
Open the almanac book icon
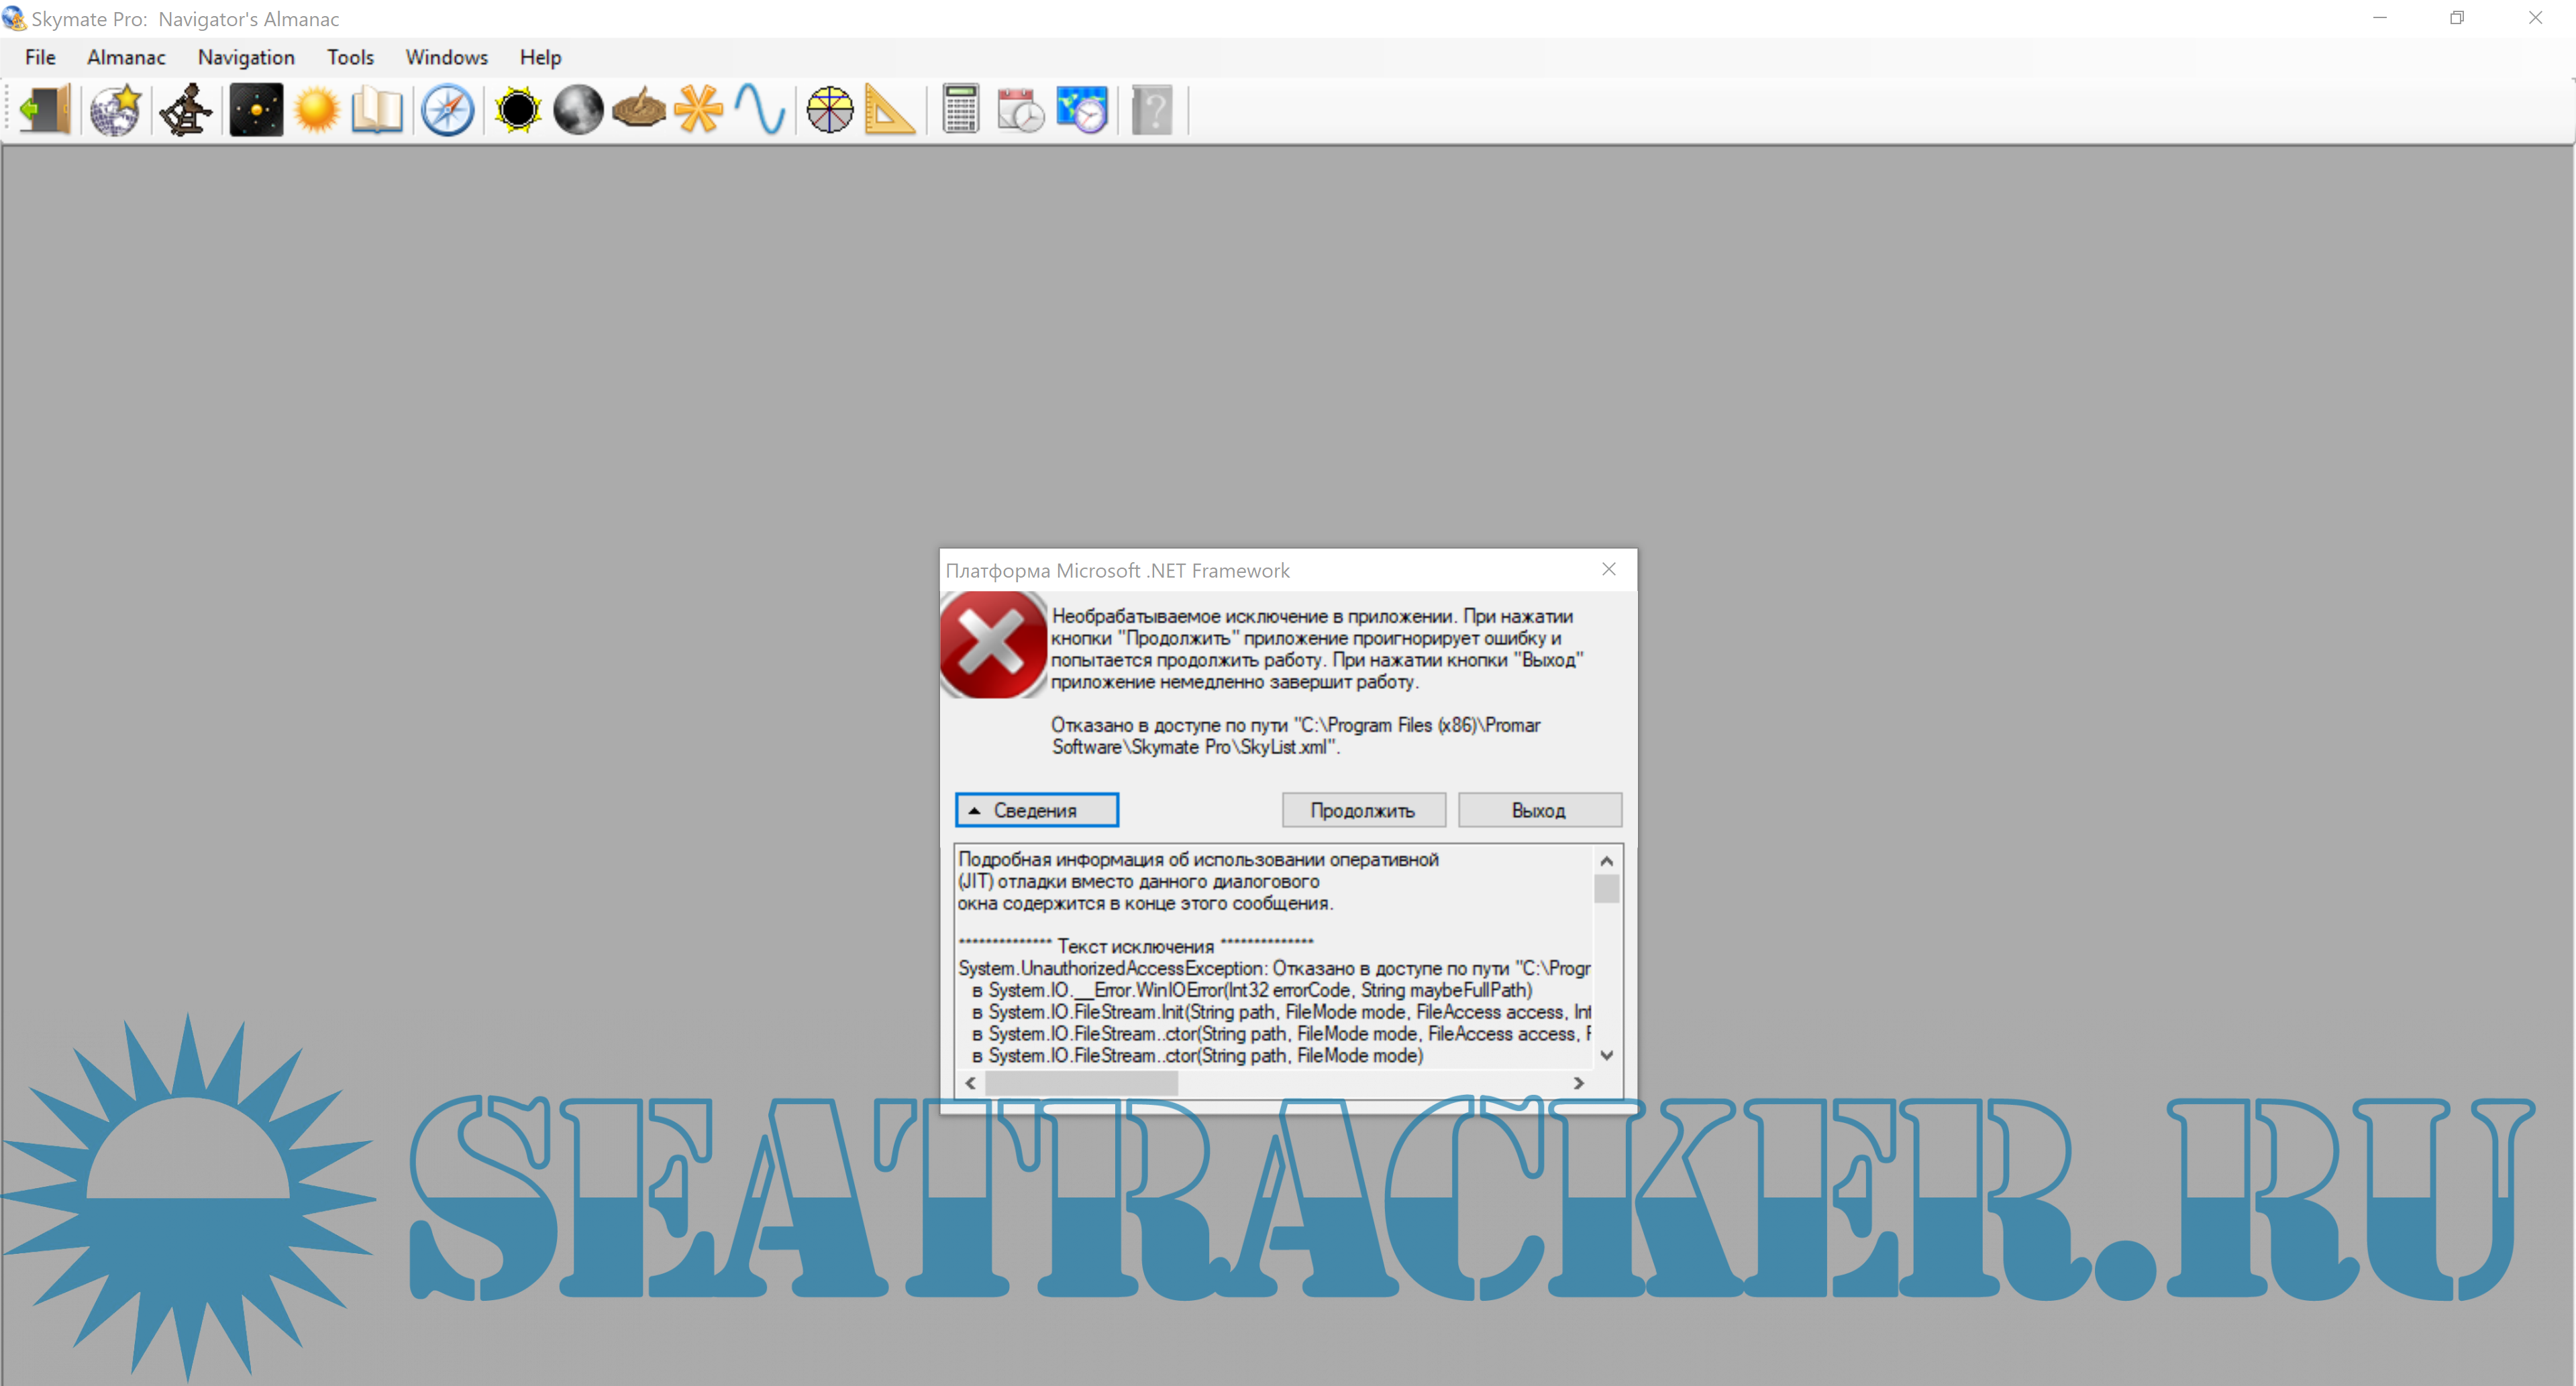[x=377, y=109]
